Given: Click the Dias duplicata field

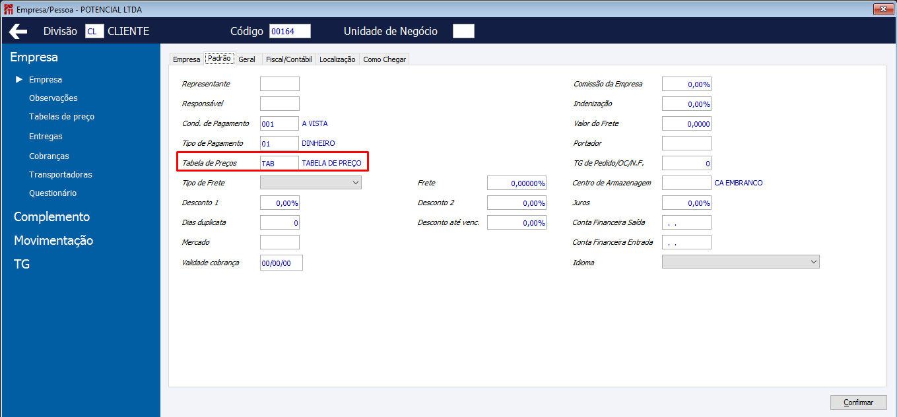Looking at the screenshot, I should 280,222.
